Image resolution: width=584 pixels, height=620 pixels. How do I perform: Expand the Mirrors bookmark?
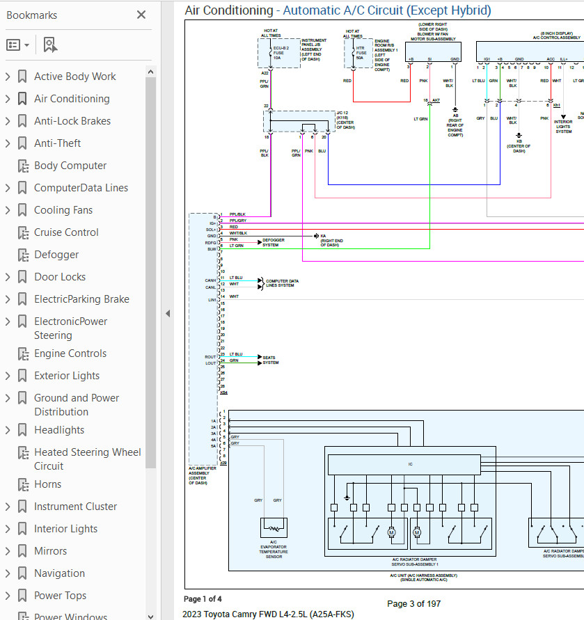tap(8, 551)
